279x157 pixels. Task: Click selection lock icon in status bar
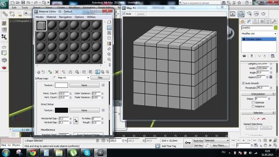pos(98,140)
